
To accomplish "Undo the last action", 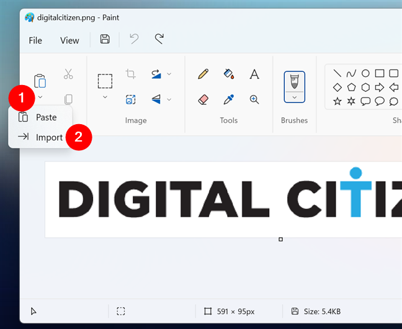I will (134, 39).
